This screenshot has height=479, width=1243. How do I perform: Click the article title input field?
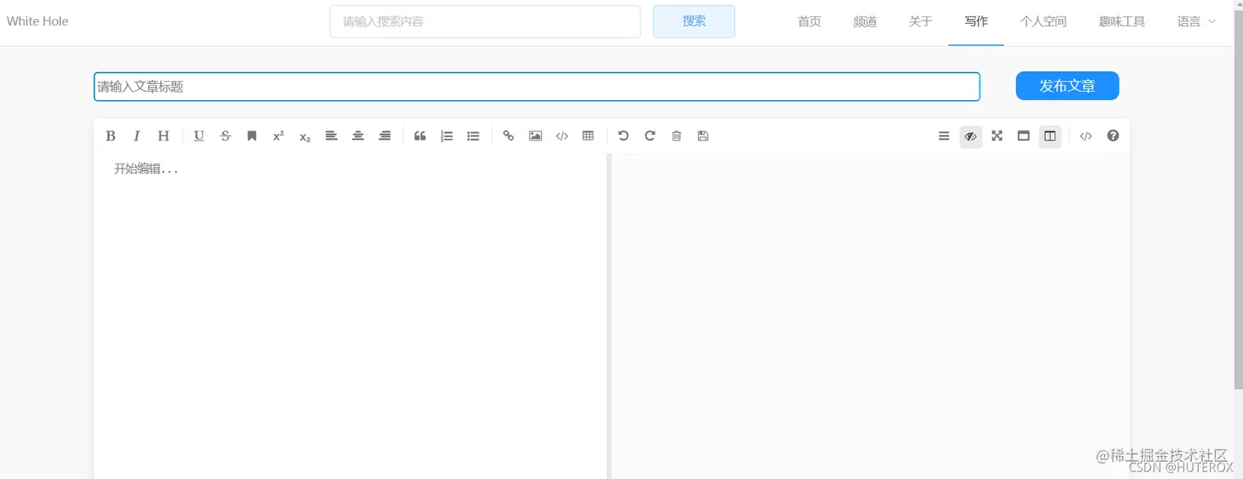[536, 85]
